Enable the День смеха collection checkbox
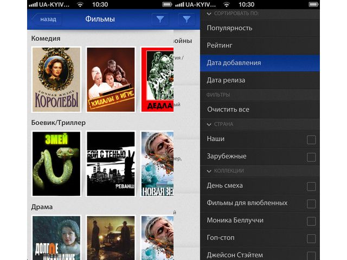This screenshot has width=347, height=260. (311, 186)
